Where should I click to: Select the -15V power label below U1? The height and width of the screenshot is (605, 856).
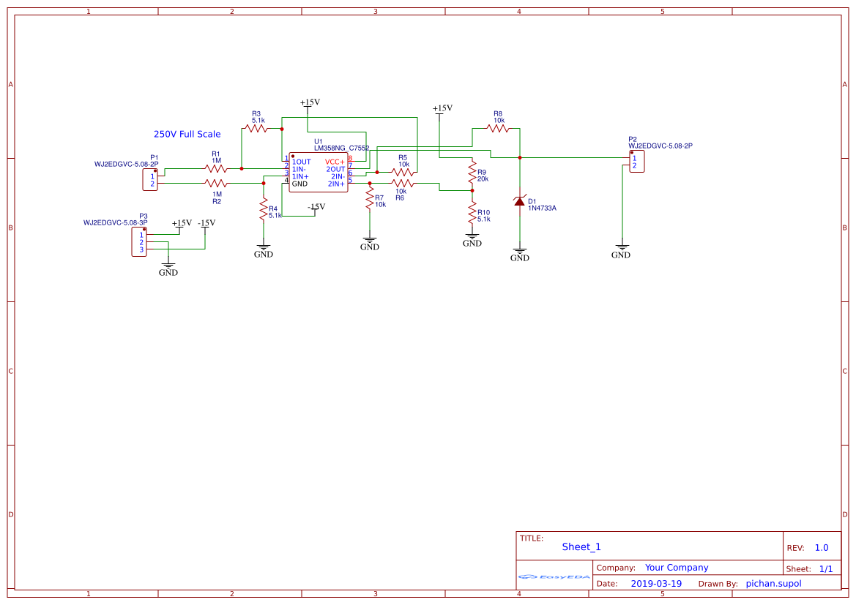(x=315, y=206)
